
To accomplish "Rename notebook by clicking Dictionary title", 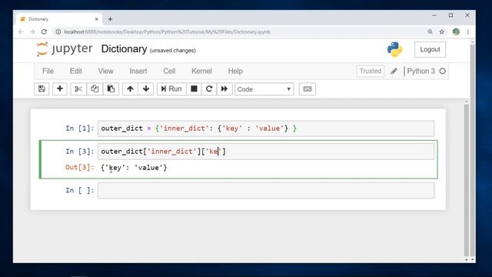I will click(124, 49).
